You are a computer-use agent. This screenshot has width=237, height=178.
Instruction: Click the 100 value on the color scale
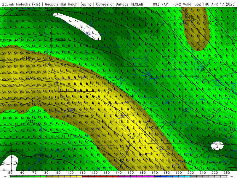click(71, 173)
